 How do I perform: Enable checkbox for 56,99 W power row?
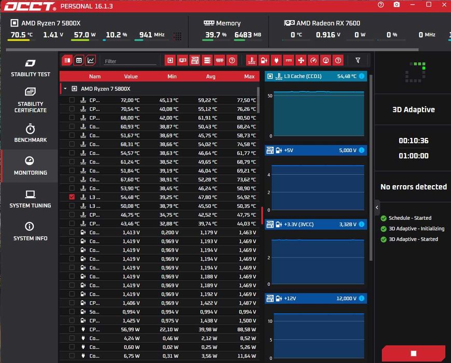(x=72, y=329)
